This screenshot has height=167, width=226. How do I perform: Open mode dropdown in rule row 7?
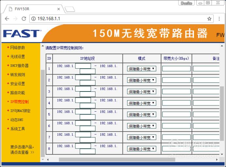(x=141, y=137)
